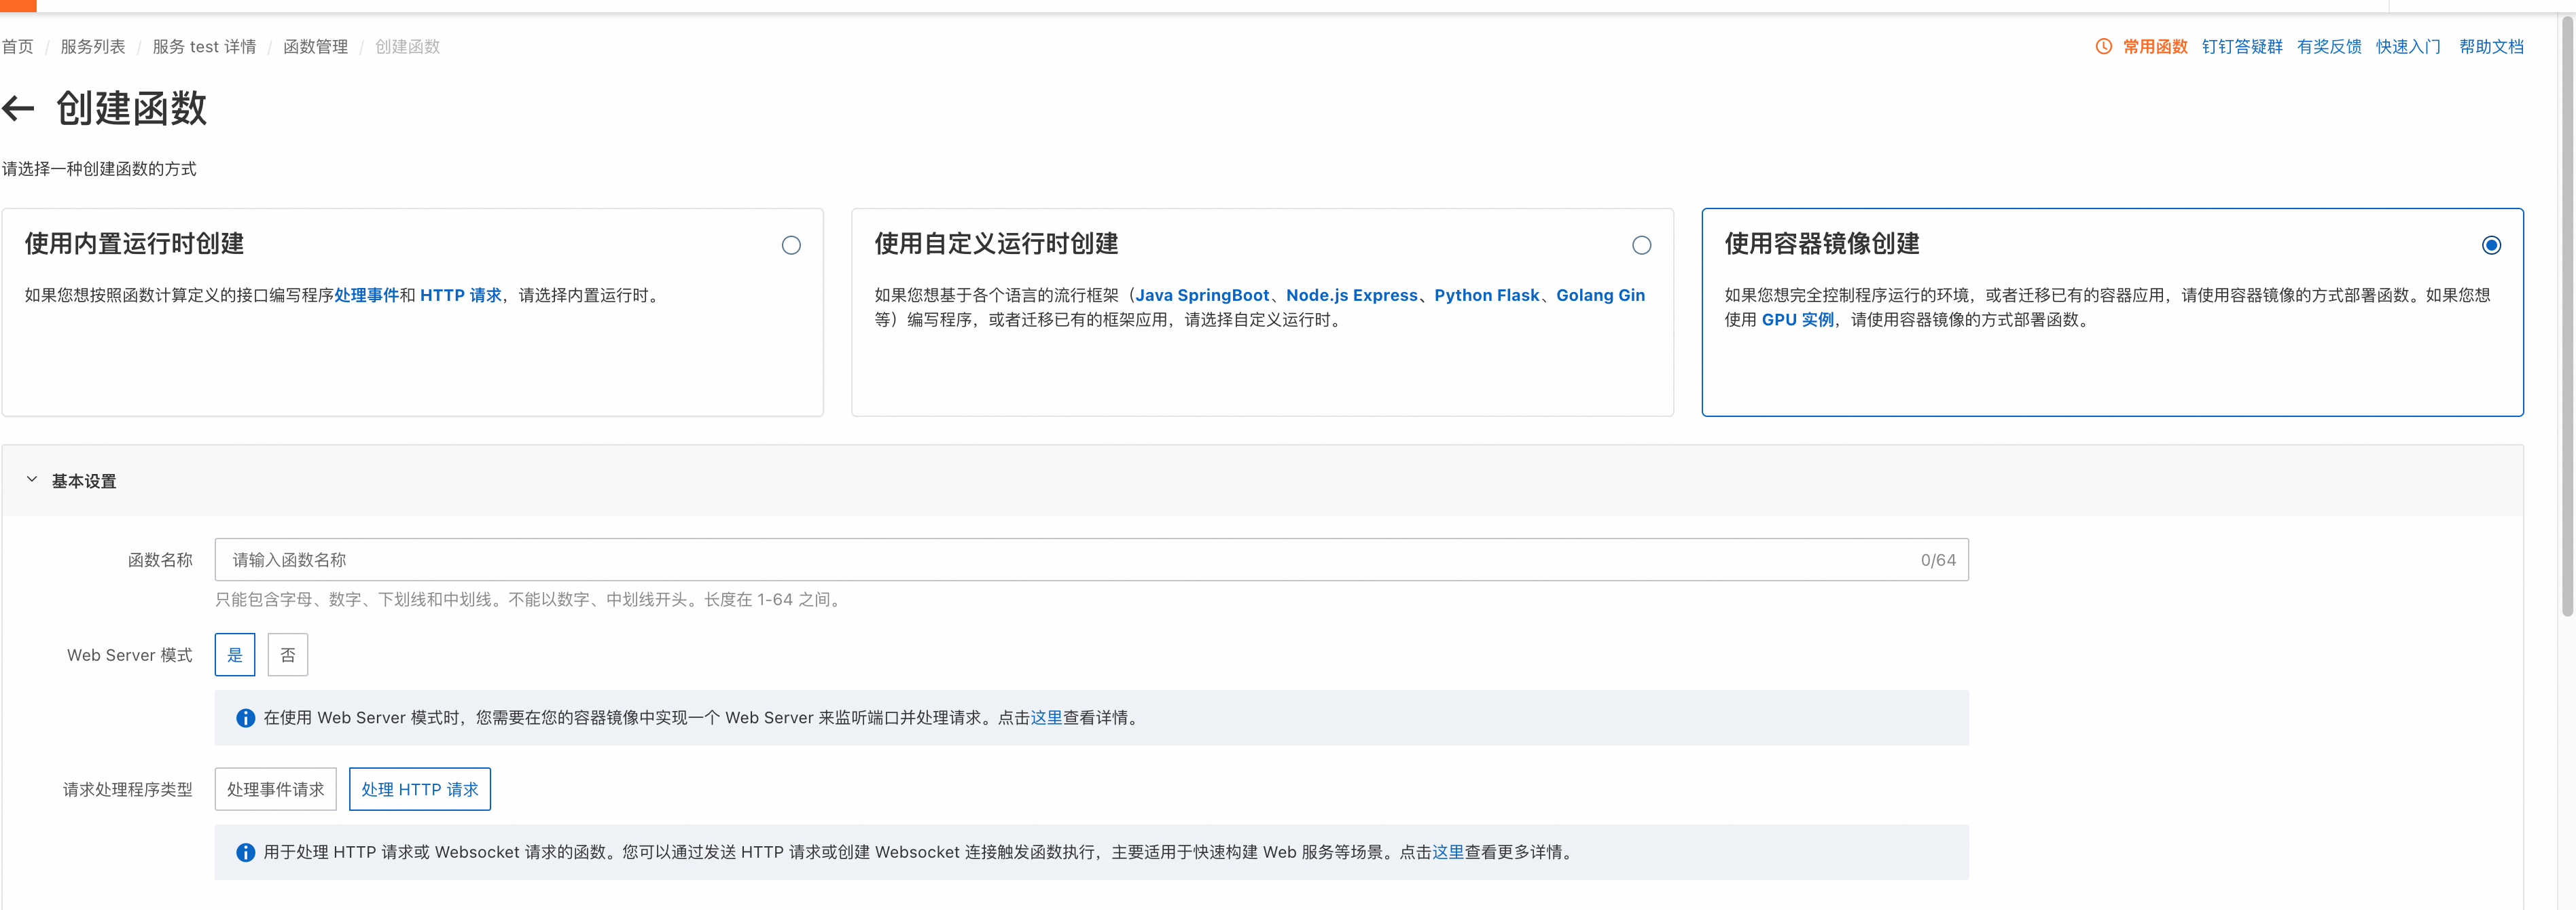Viewport: 2576px width, 910px height.
Task: Choose 处理 HTTP 请求 handler type
Action: 420,789
